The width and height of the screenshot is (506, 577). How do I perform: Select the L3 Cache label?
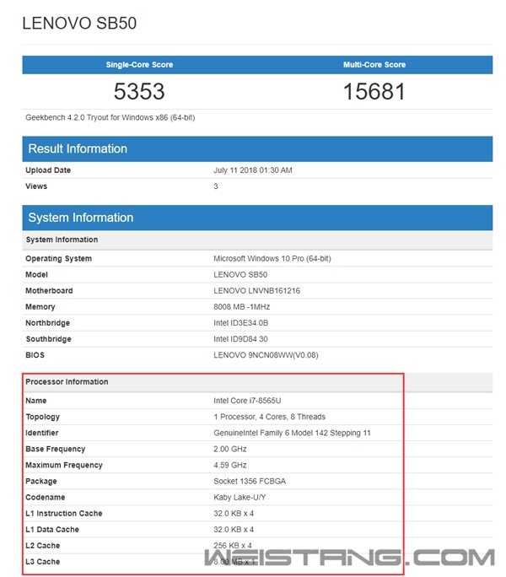pyautogui.click(x=43, y=562)
